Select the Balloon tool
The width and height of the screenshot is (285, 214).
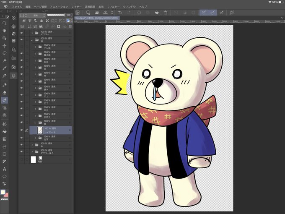[4, 177]
